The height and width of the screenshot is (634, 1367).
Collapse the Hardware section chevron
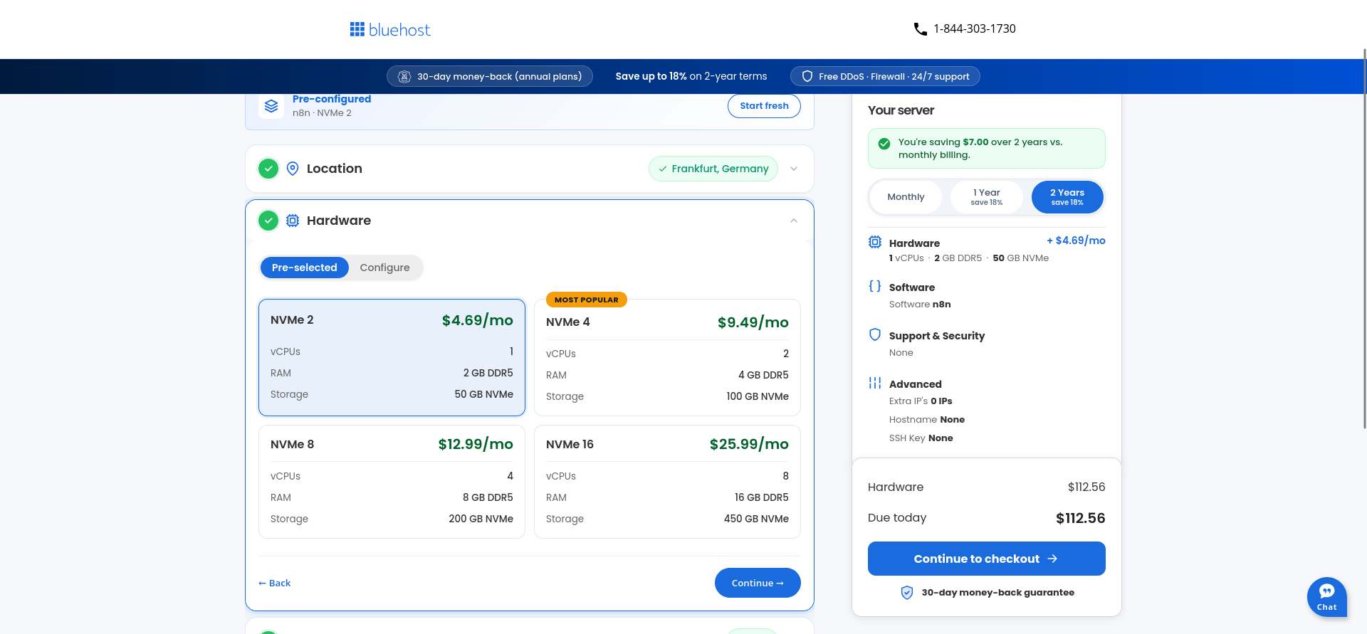(794, 221)
